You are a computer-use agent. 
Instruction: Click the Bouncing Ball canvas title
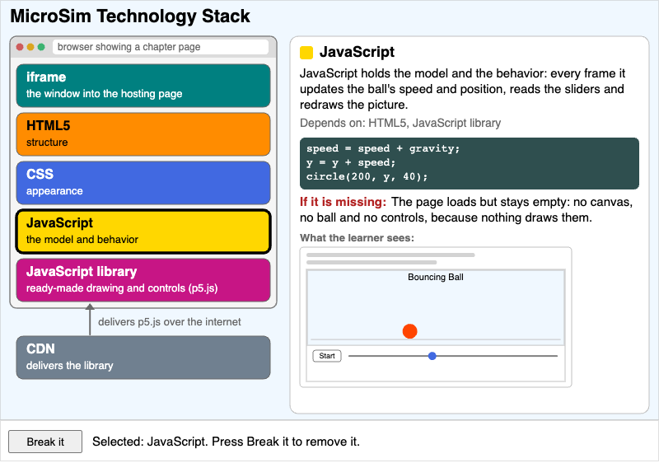coord(436,277)
